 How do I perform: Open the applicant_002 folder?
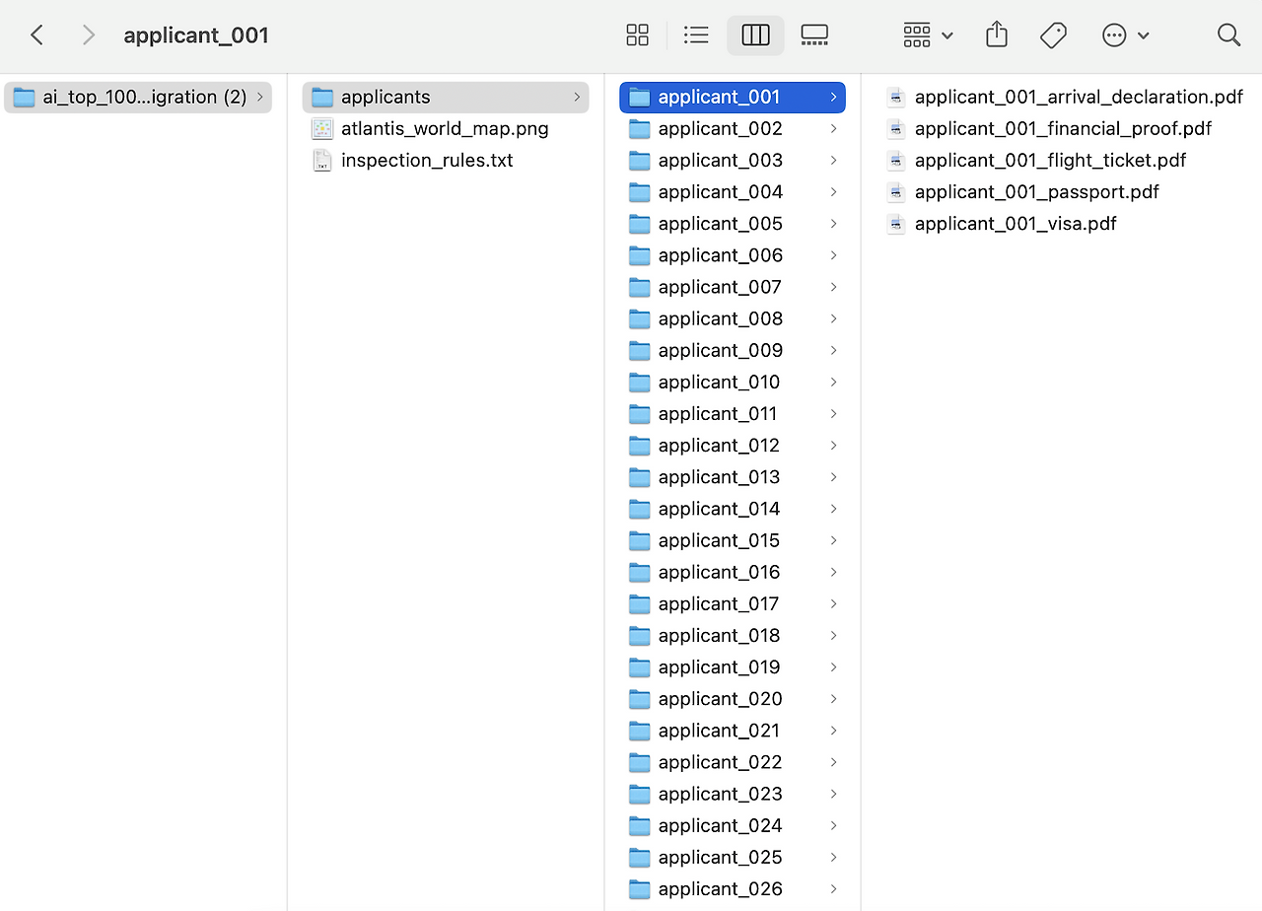pos(733,128)
